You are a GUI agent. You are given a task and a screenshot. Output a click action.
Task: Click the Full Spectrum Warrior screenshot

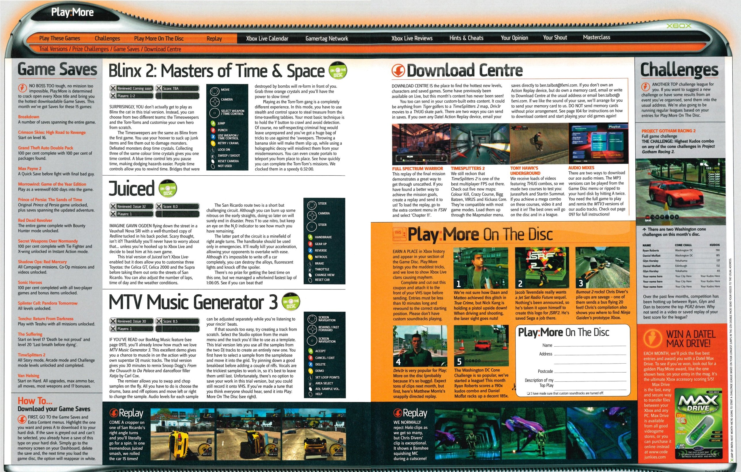click(x=421, y=144)
